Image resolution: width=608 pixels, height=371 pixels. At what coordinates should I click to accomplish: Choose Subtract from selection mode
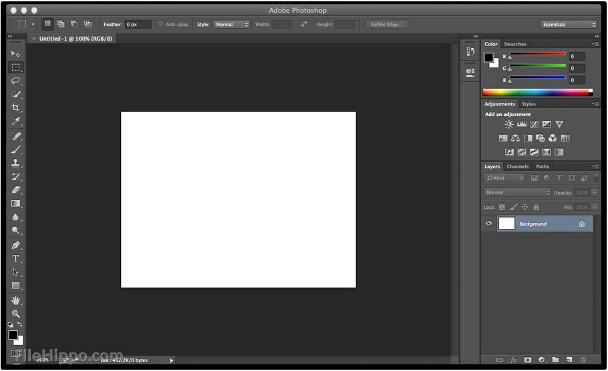[x=74, y=24]
